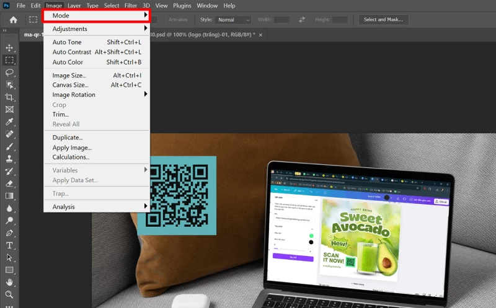
Task: Open the Edit menu
Action: [x=35, y=6]
